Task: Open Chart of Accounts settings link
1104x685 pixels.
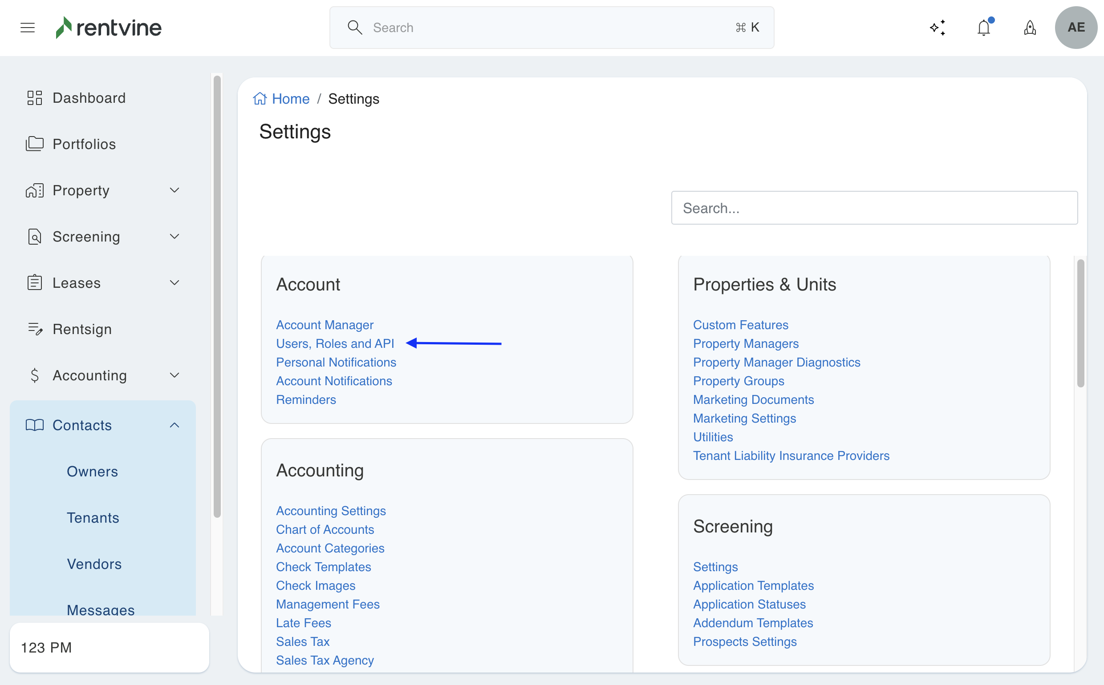Action: (x=325, y=529)
